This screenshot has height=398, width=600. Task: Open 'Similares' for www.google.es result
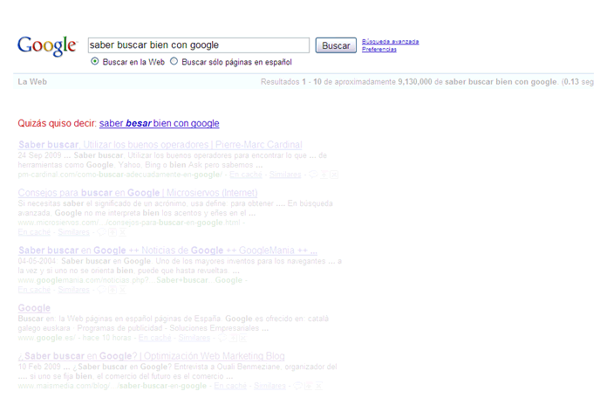[x=194, y=338]
